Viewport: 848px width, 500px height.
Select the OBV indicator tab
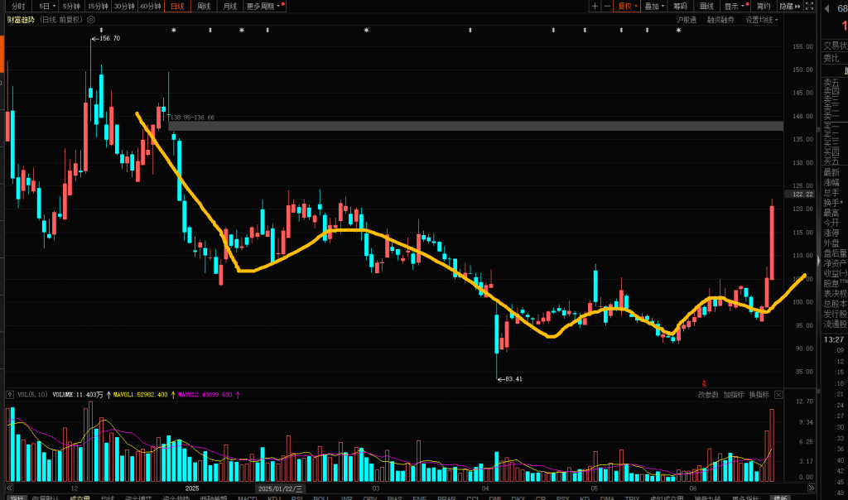pyautogui.click(x=370, y=498)
